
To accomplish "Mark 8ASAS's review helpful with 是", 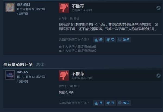I will point(98,103).
